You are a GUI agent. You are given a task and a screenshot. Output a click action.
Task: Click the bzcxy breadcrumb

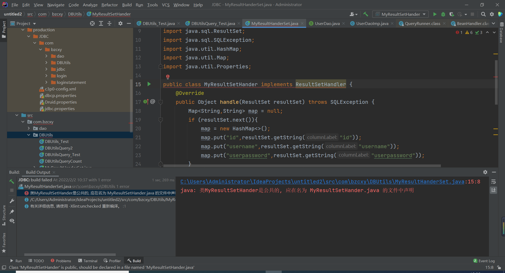tap(57, 14)
